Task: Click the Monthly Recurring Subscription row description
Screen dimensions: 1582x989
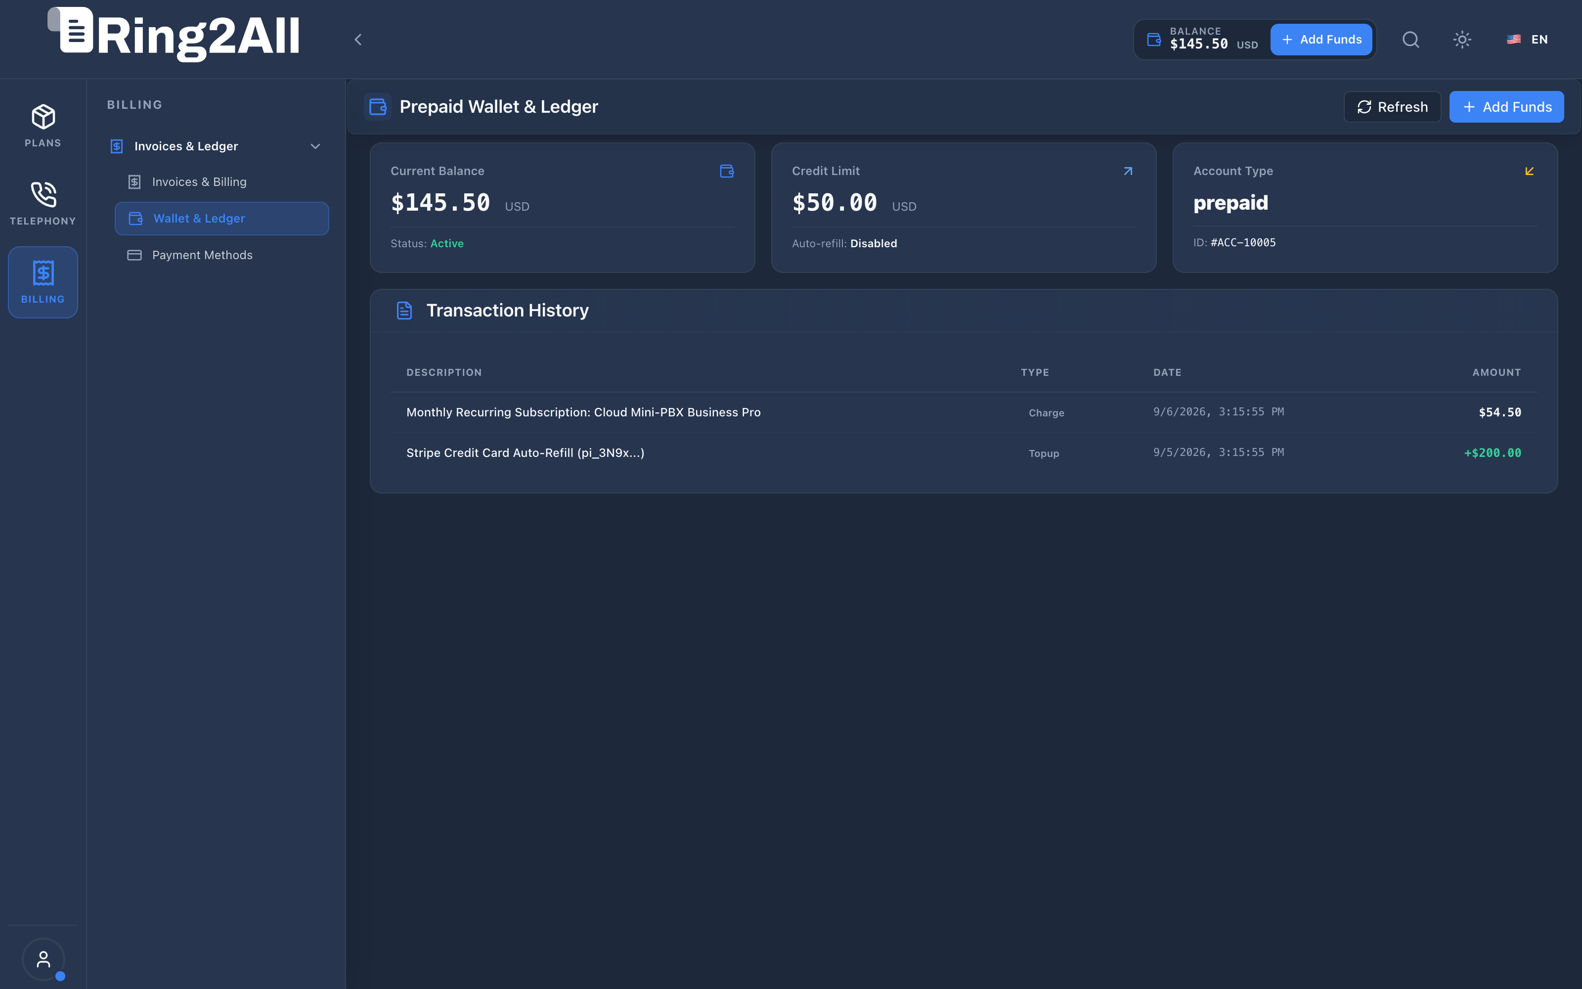Action: 583,413
